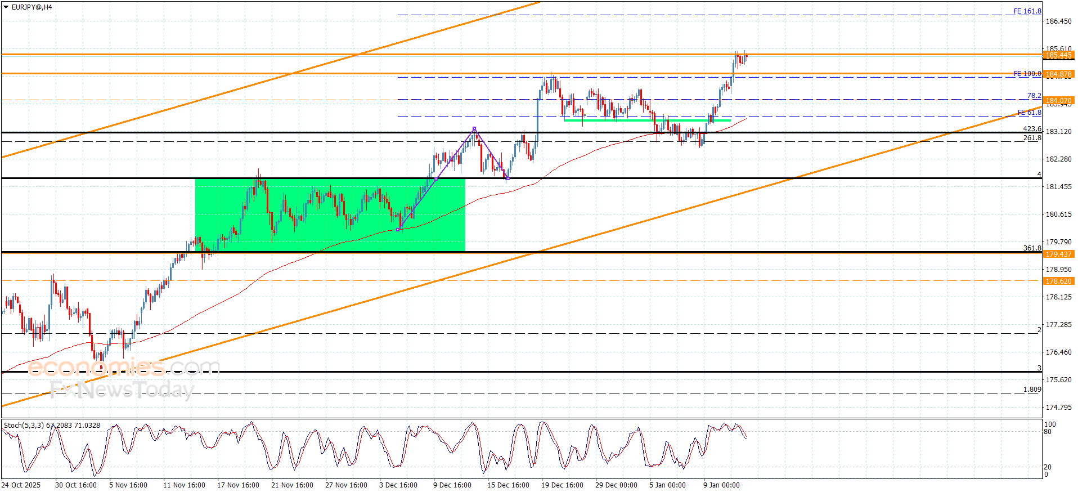
Task: Click the 177.285 price axis value
Action: click(x=1058, y=325)
